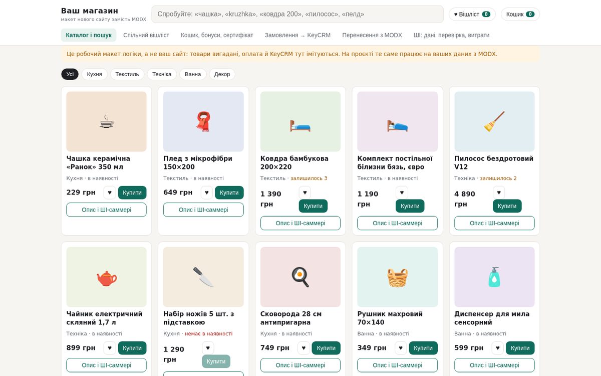This screenshot has height=376, width=601.
Task: Toggle heart on Диспенсер для мила сенсорний
Action: (x=498, y=348)
